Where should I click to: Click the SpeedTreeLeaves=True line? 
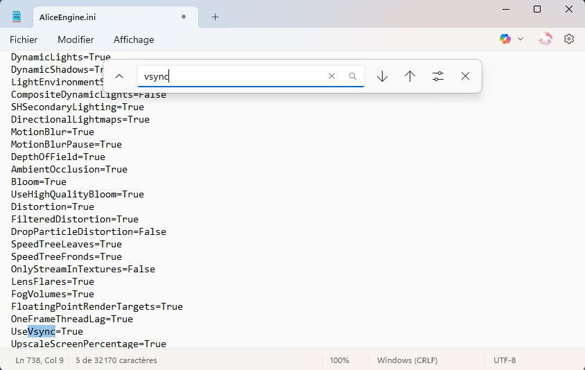[67, 244]
